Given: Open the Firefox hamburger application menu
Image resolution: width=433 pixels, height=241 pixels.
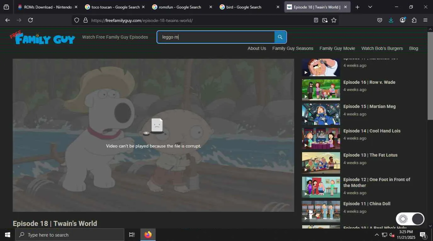Looking at the screenshot, I should (425, 20).
